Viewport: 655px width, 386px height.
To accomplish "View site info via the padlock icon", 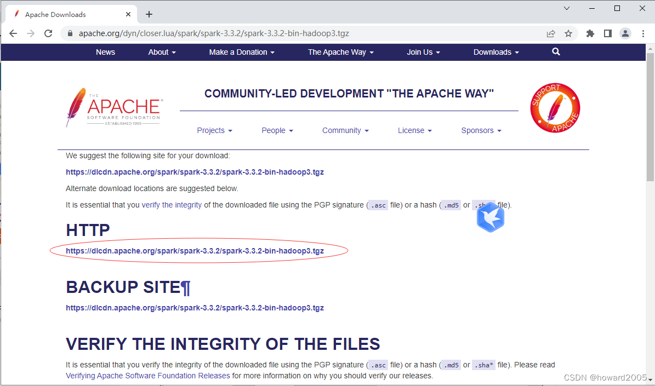I will tap(70, 33).
